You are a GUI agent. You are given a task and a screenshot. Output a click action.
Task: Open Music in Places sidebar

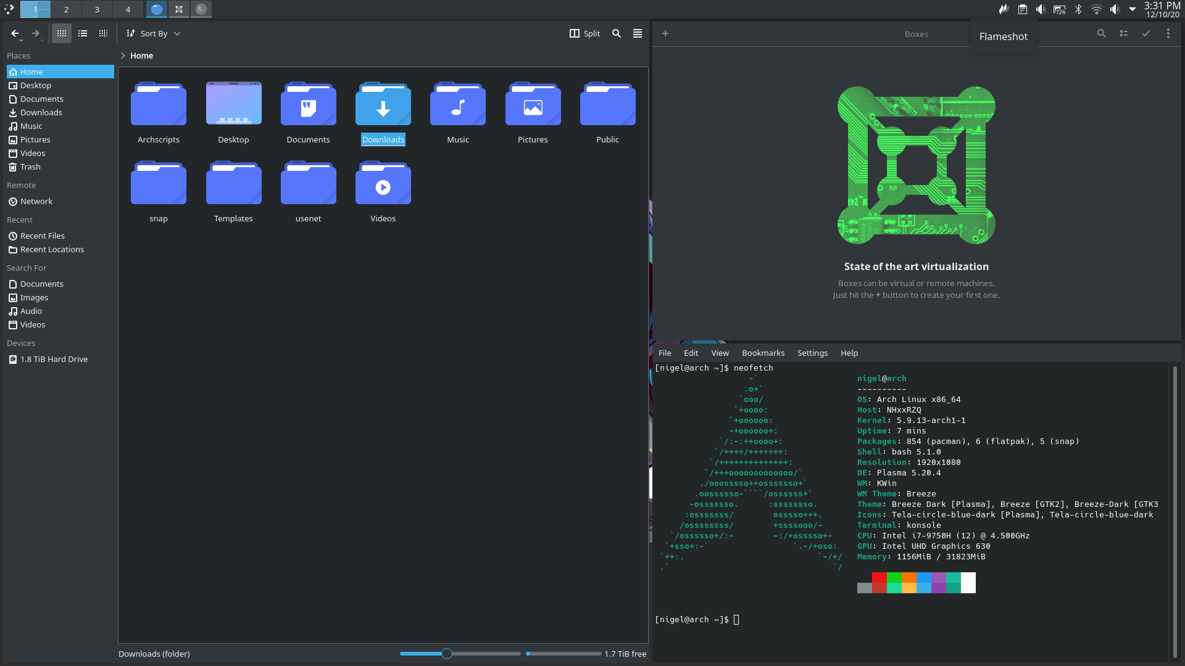[60, 126]
